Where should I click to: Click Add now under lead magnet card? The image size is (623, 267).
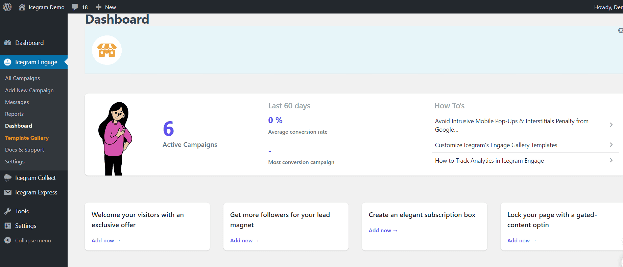(244, 241)
